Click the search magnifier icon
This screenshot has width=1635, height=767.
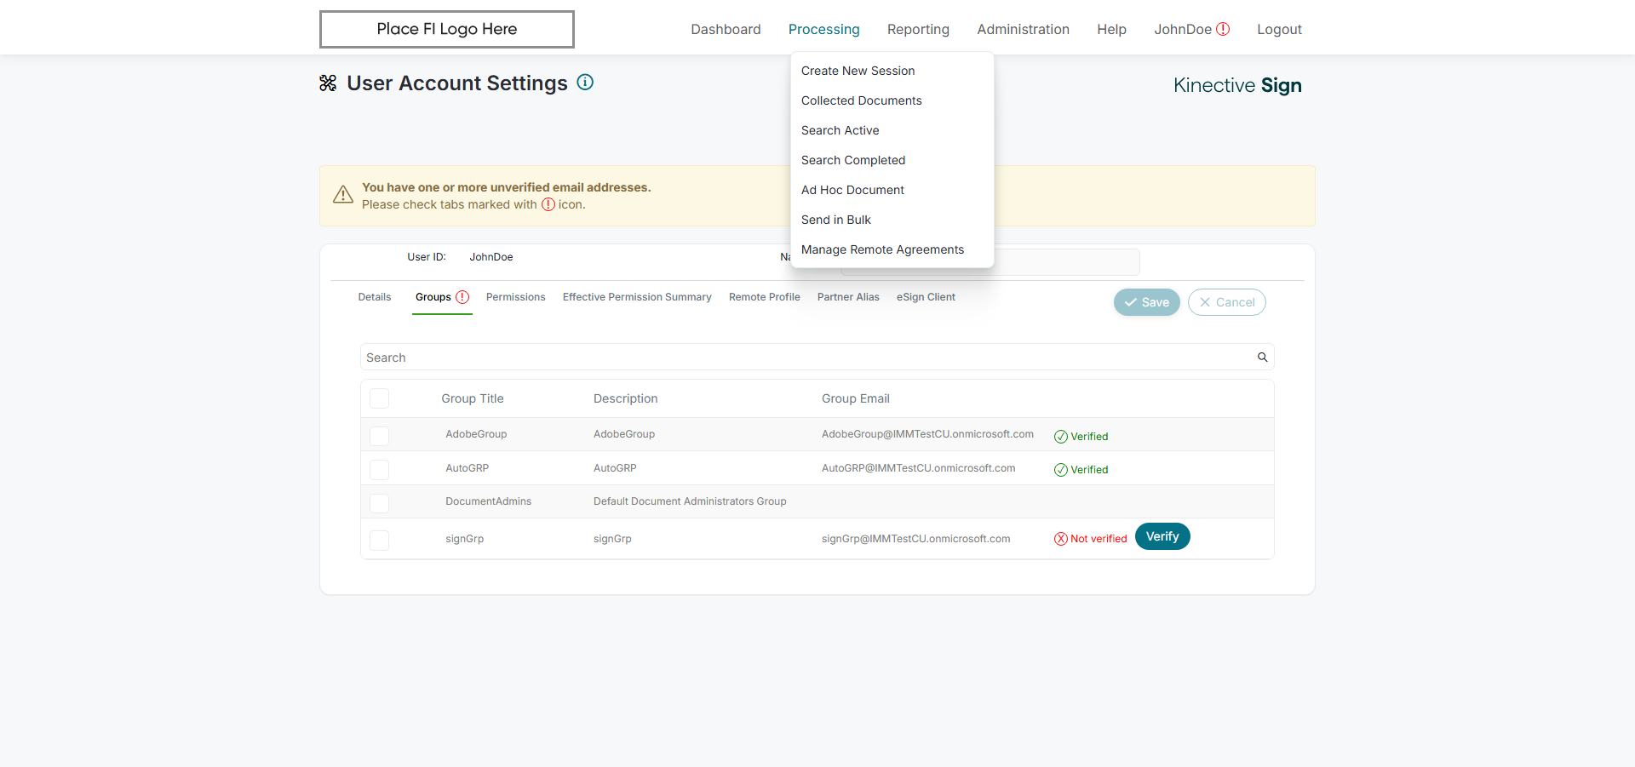coord(1263,358)
